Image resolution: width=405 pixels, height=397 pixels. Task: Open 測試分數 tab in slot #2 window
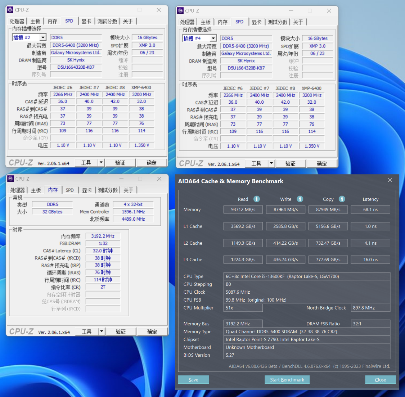pyautogui.click(x=107, y=21)
